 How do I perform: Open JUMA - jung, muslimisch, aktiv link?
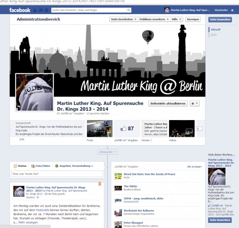tap(143, 198)
